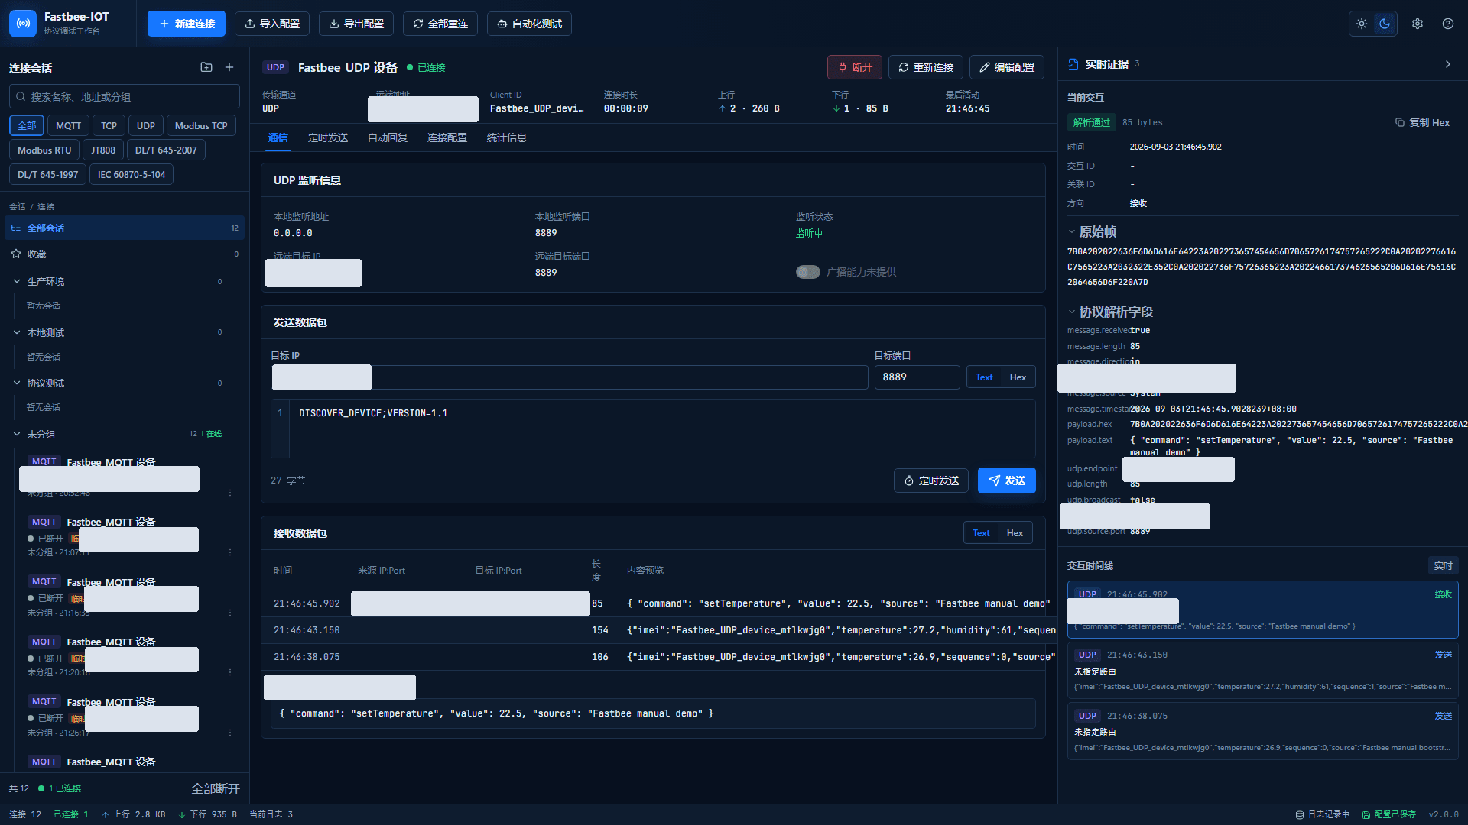The image size is (1468, 825).
Task: Select Text view in 接收数据包
Action: tap(981, 533)
